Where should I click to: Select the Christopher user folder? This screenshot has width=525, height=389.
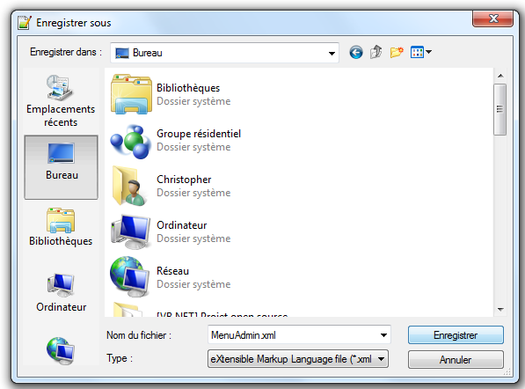tap(171, 186)
